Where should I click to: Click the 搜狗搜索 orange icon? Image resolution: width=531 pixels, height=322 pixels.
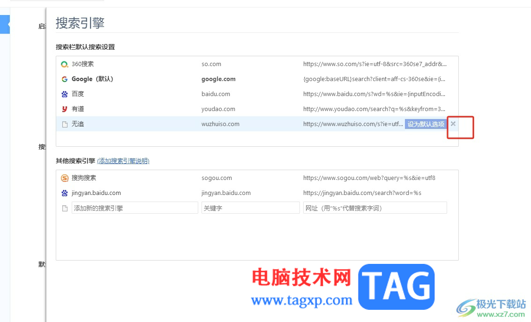click(64, 178)
